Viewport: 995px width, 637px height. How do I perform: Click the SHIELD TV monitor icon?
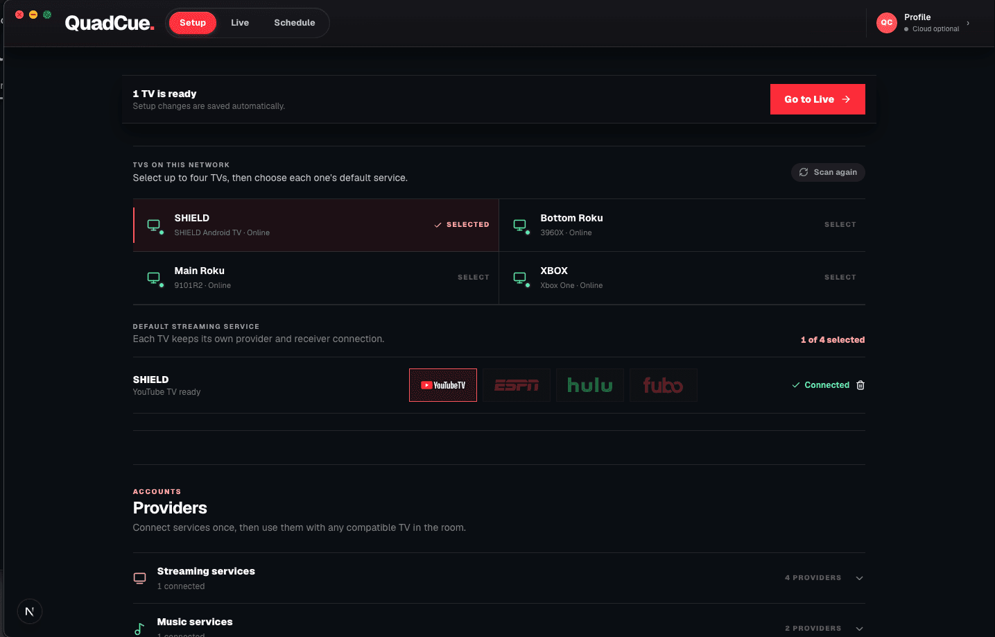154,225
